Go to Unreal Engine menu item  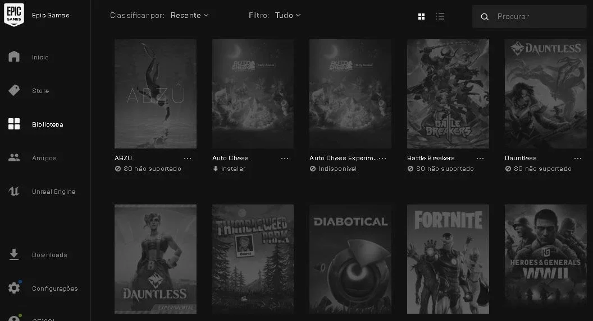click(x=54, y=191)
